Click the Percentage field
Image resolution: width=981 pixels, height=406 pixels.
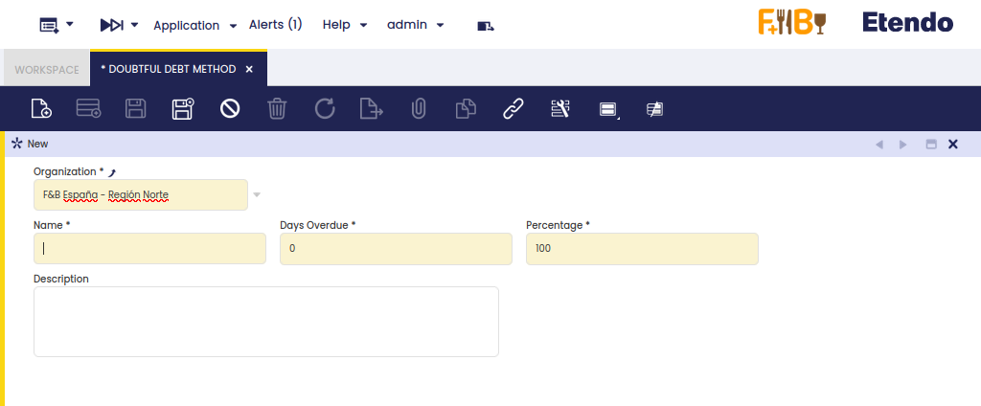tap(642, 248)
